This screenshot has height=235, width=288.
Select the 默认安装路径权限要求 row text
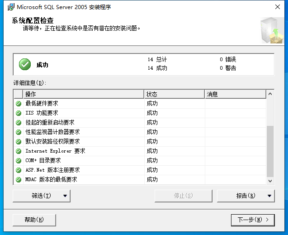click(52, 141)
